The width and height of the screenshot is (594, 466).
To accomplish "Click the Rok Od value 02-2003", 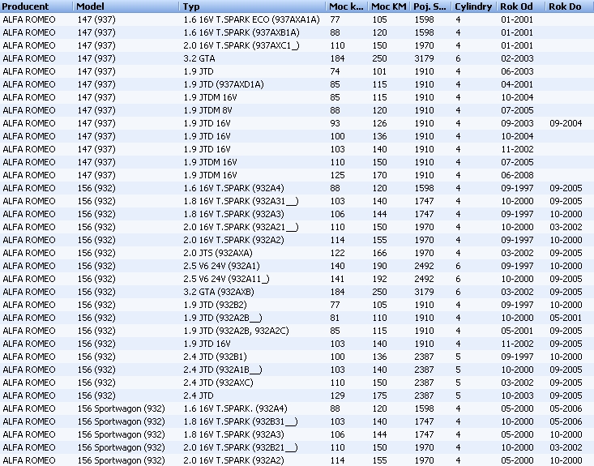I will 517,58.
